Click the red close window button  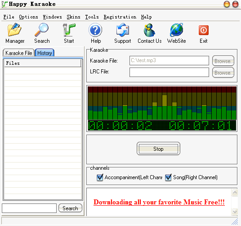(235, 4)
